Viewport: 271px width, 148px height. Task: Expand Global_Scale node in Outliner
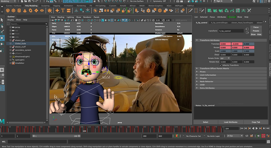[10, 43]
